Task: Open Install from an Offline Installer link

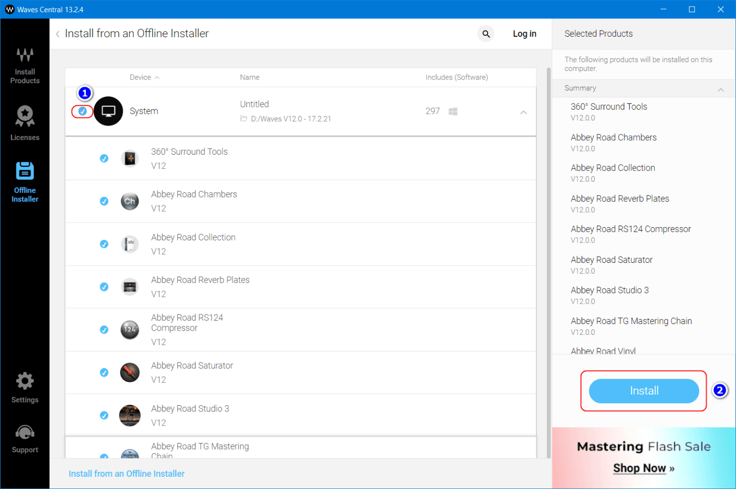Action: tap(127, 474)
